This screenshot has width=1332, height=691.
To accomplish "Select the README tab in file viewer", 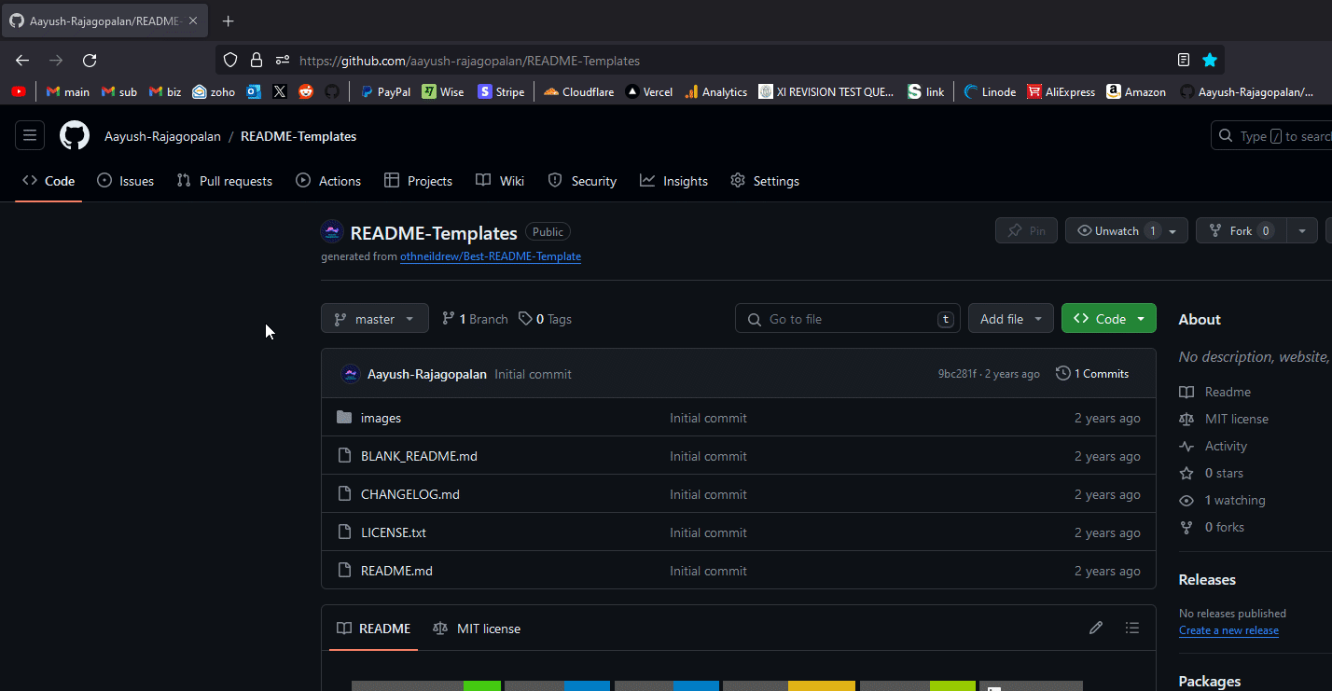I will (x=374, y=629).
